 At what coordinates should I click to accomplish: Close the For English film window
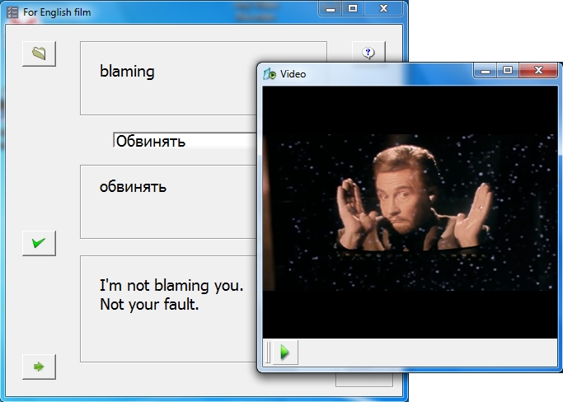point(383,8)
